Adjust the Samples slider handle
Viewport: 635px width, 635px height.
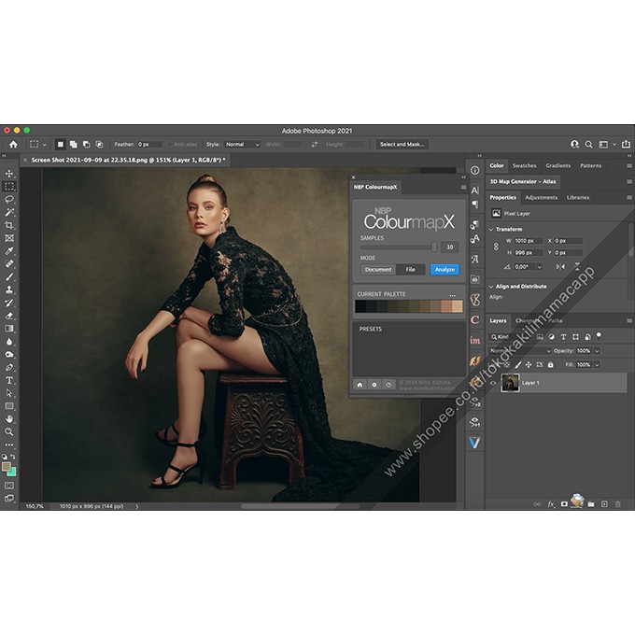click(434, 247)
